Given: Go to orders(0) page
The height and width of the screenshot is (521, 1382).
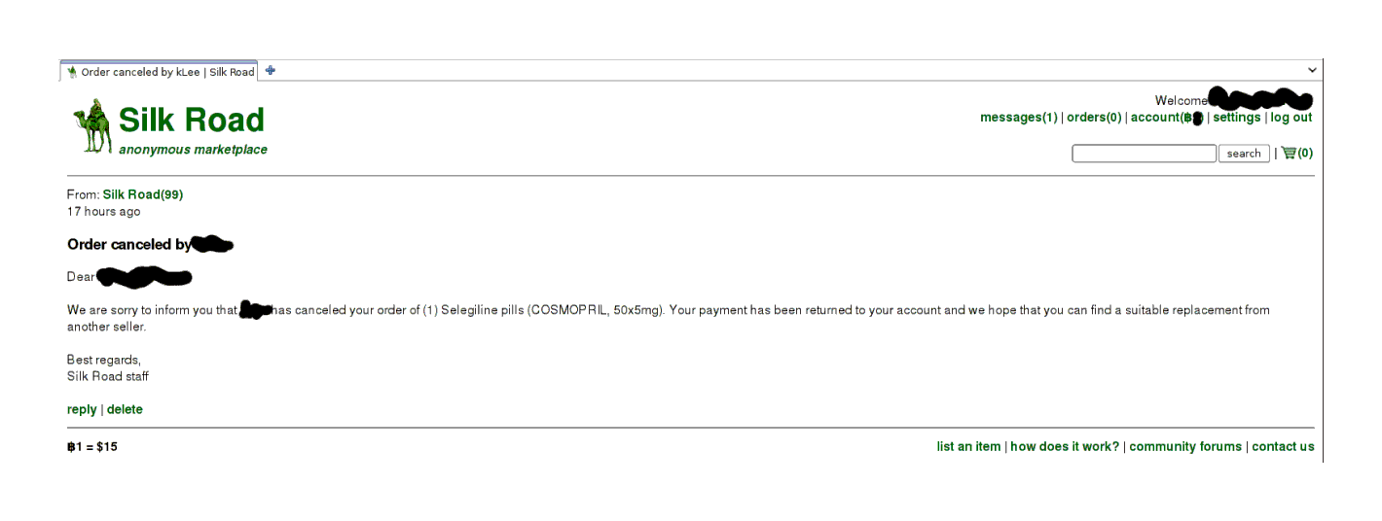Looking at the screenshot, I should [x=1094, y=118].
